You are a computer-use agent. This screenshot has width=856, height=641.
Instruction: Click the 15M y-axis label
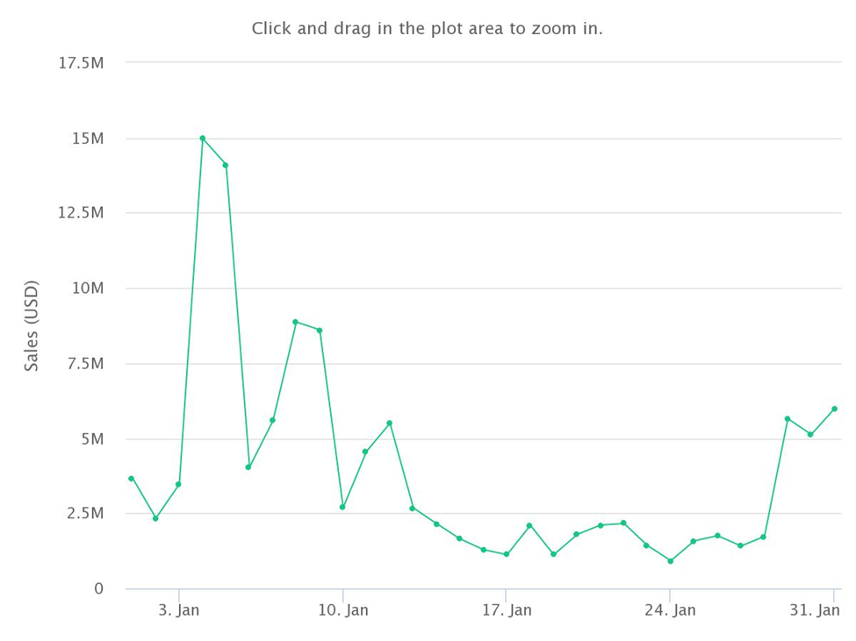[88, 139]
